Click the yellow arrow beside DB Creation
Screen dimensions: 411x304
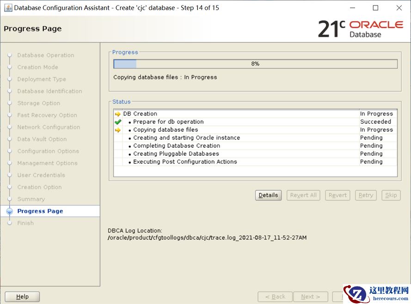pos(118,114)
